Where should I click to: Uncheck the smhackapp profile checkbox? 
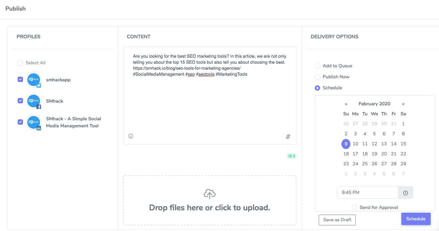[x=20, y=79]
